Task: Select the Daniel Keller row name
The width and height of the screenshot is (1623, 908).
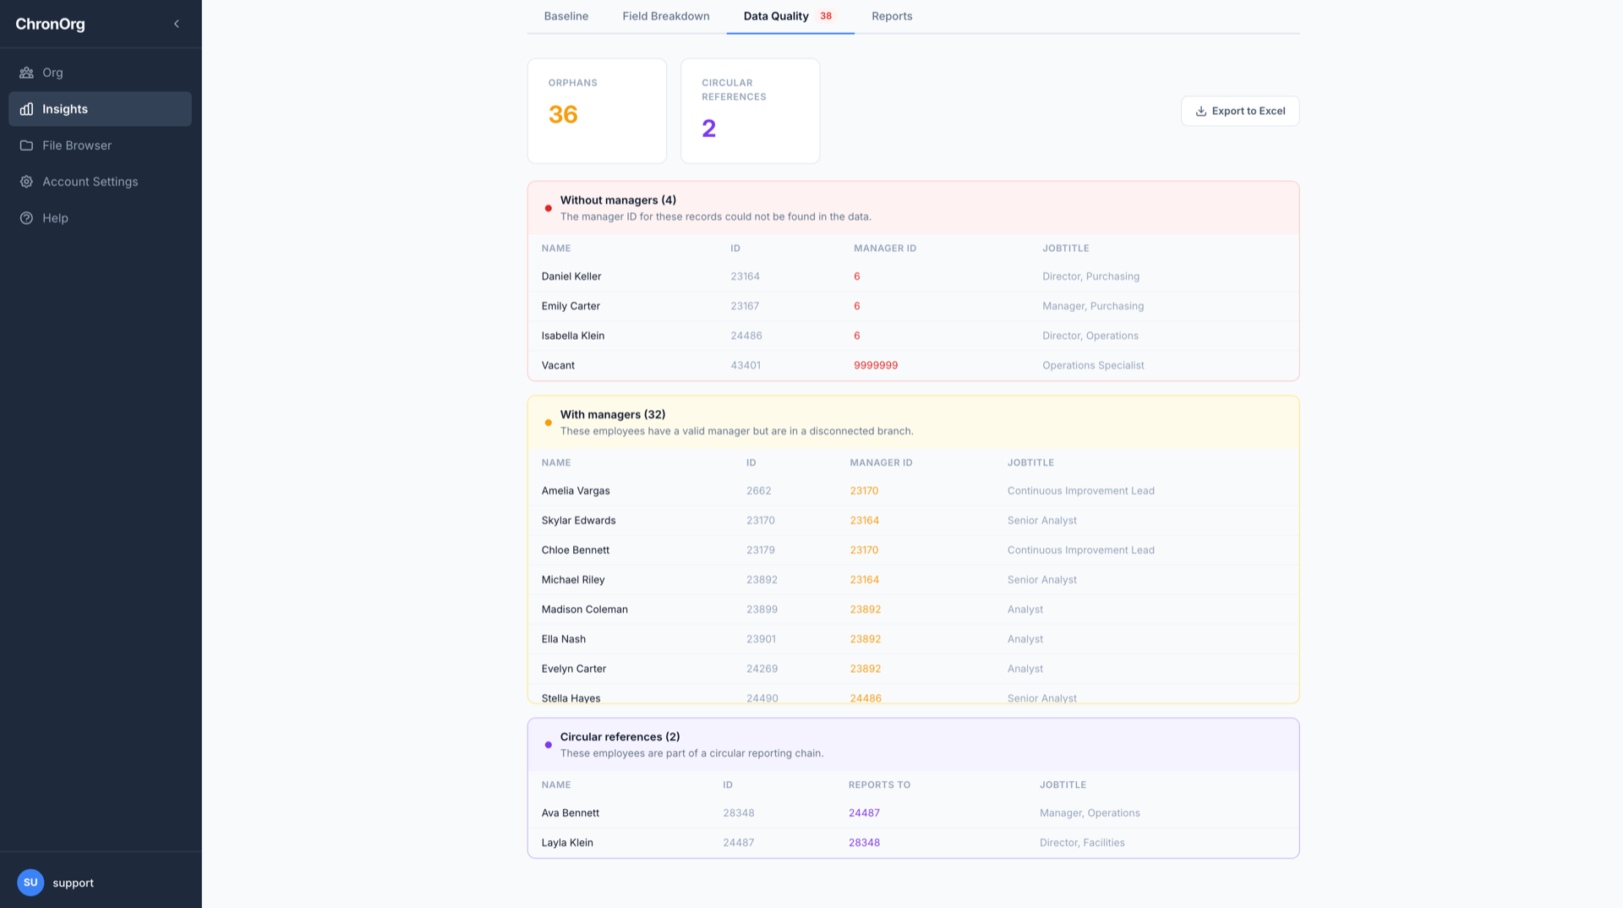Action: click(x=571, y=276)
